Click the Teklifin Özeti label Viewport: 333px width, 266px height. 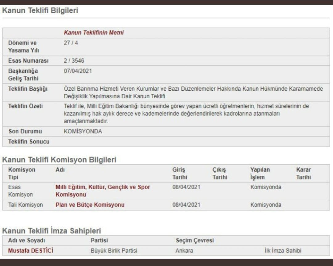(x=26, y=106)
